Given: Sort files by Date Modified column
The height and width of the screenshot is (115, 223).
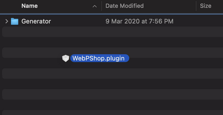Looking at the screenshot, I should pos(125,6).
